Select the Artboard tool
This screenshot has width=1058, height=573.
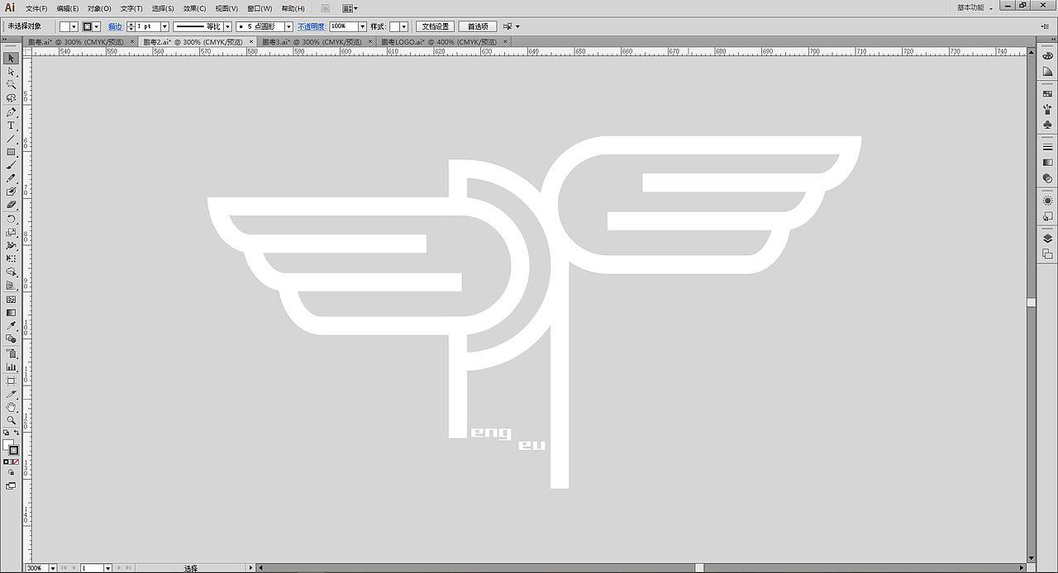(x=11, y=381)
